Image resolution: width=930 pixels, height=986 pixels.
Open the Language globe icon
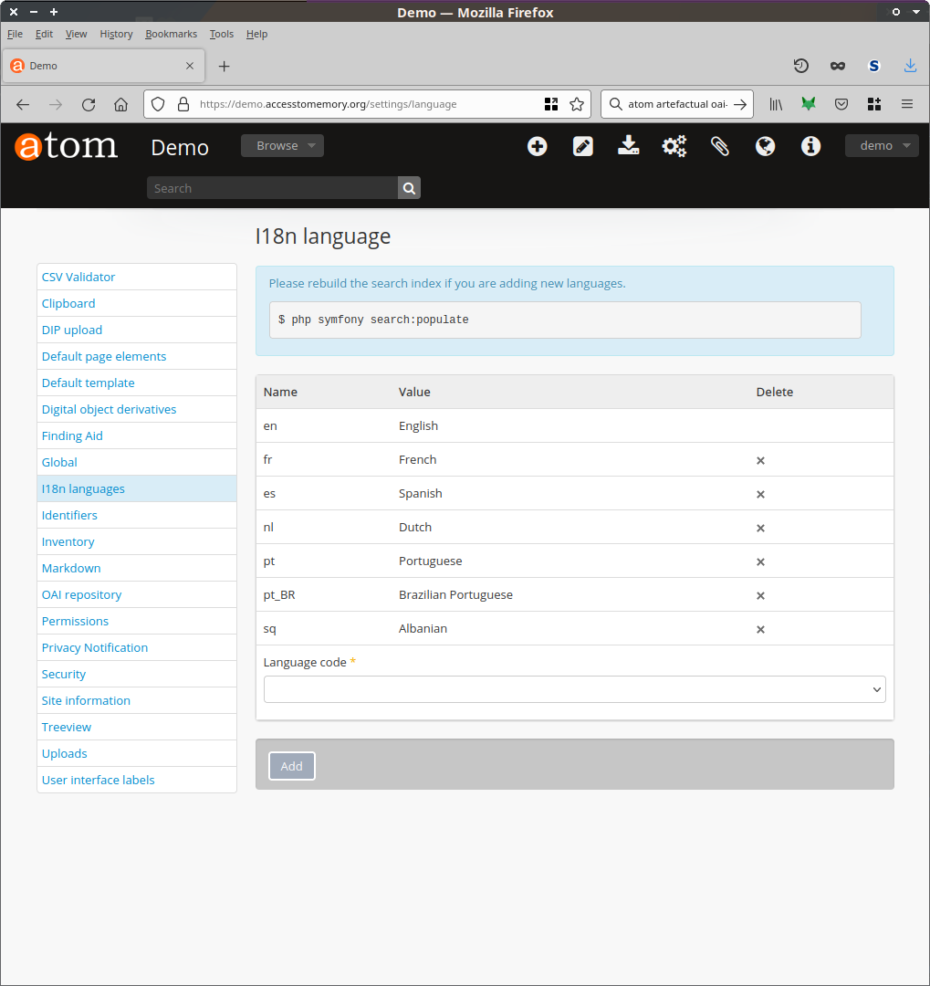click(766, 146)
